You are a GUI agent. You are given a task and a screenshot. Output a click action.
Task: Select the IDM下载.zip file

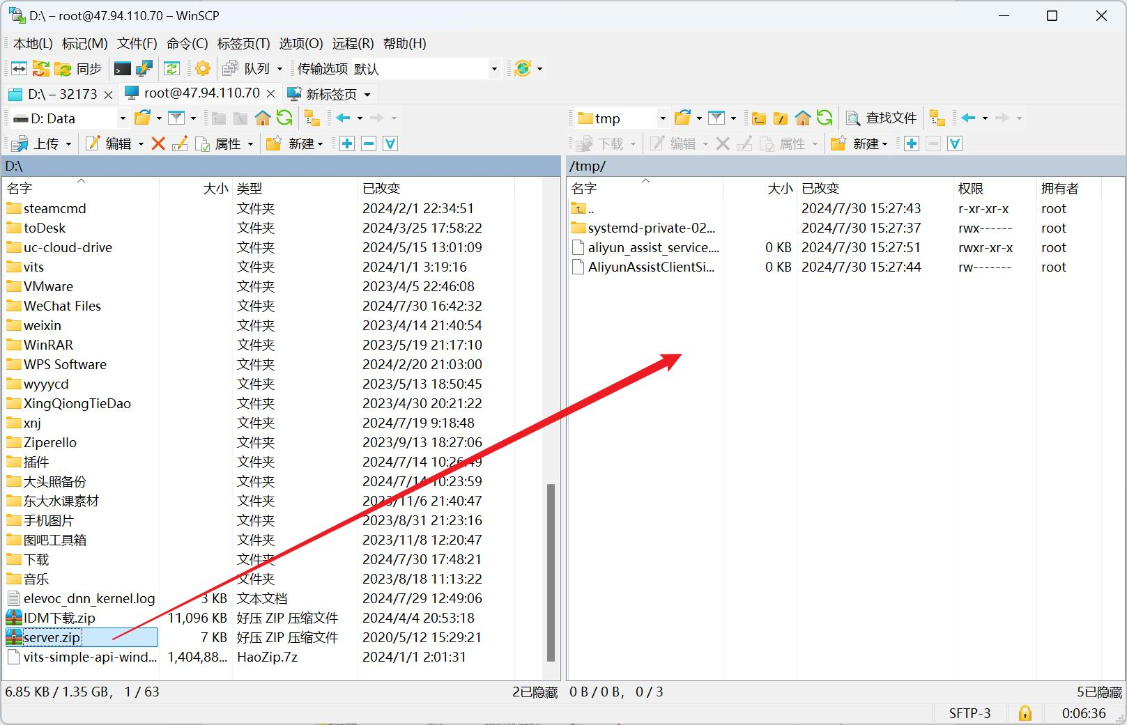(50, 618)
